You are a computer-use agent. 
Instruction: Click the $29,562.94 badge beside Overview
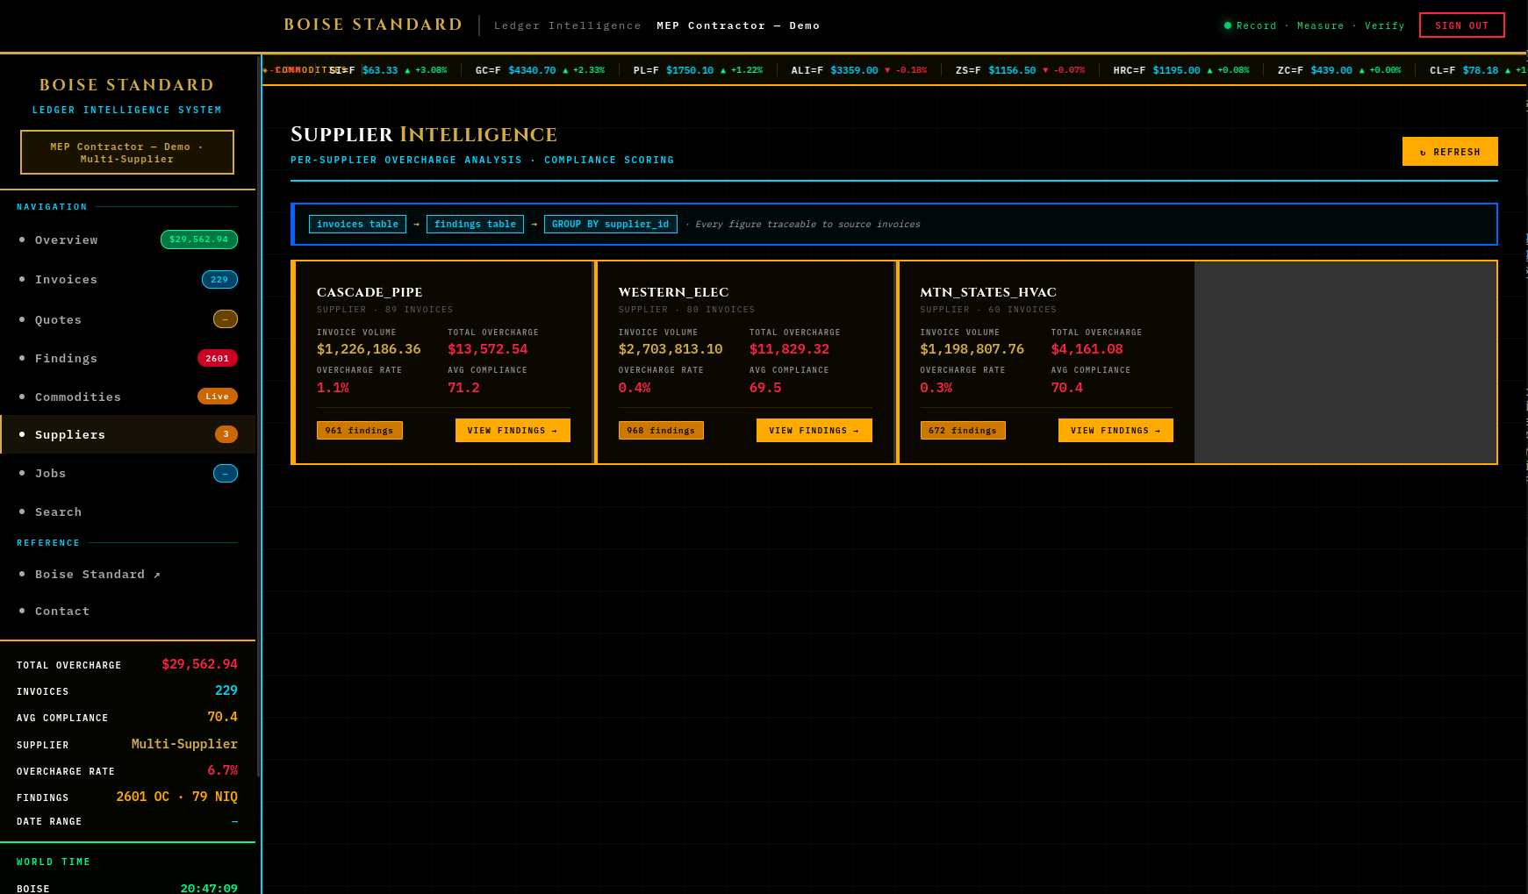click(x=199, y=240)
